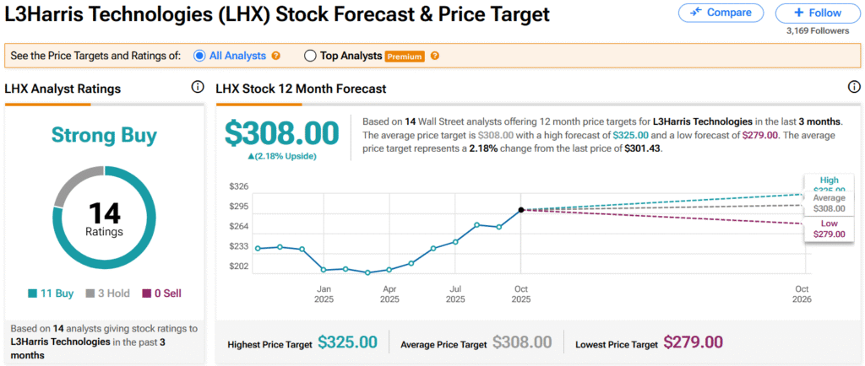
Task: Click the Low $279.00 forecast label
Action: coord(828,228)
